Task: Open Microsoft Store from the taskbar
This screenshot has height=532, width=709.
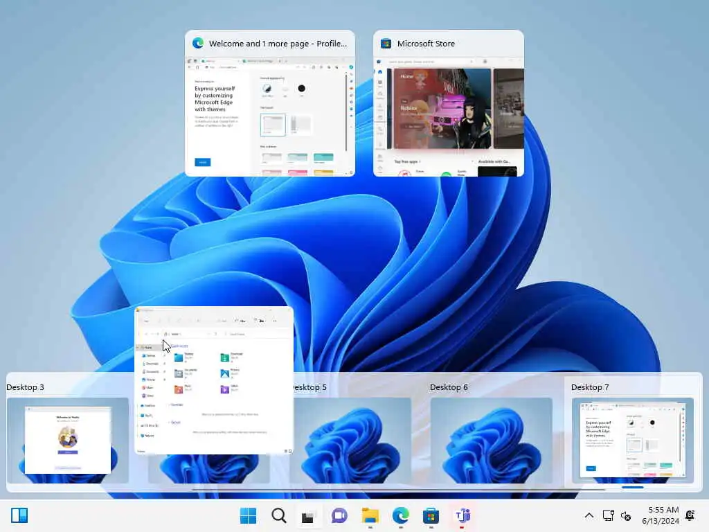Action: point(431,515)
